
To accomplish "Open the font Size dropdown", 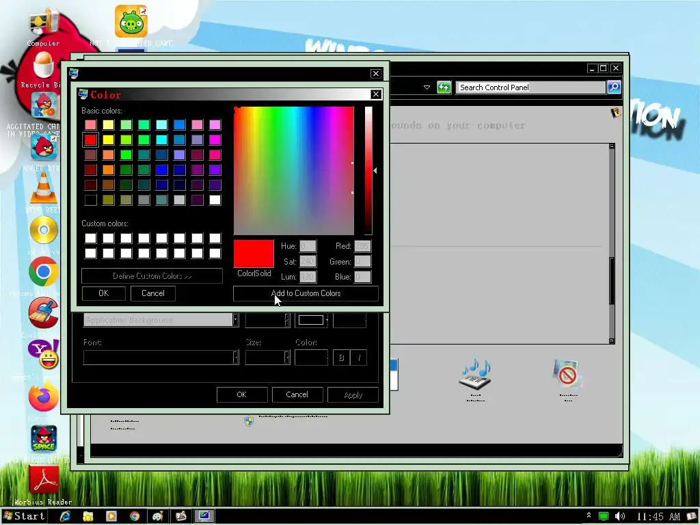I will (286, 357).
